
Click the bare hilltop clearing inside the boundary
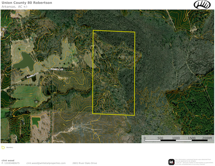(x=122, y=56)
